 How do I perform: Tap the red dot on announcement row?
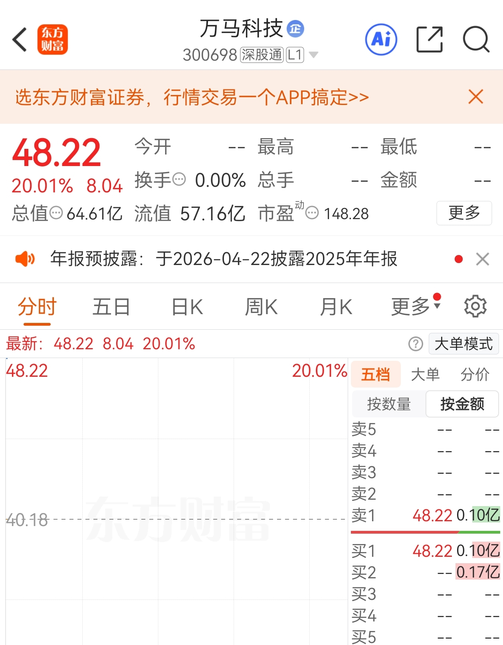(x=459, y=259)
